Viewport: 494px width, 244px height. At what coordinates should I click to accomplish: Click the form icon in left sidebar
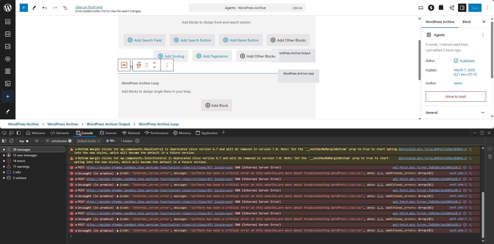(8, 84)
